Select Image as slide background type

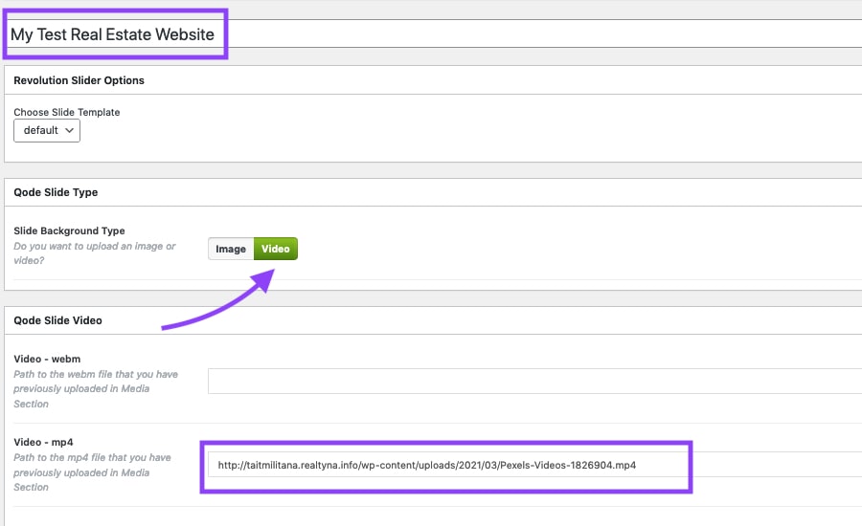coord(231,249)
